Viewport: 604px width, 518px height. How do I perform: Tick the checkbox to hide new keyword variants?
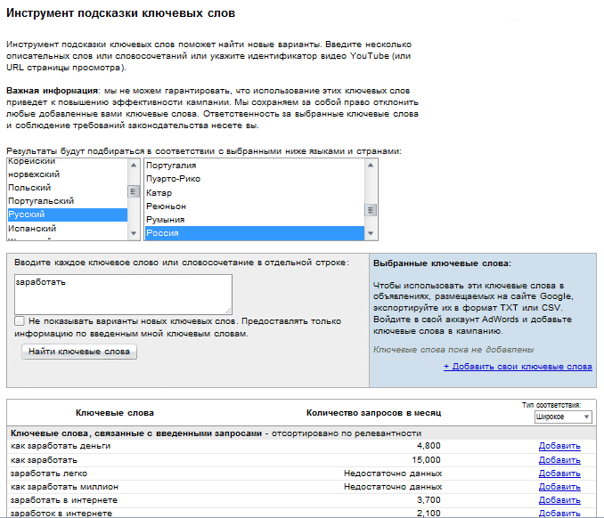[20, 320]
